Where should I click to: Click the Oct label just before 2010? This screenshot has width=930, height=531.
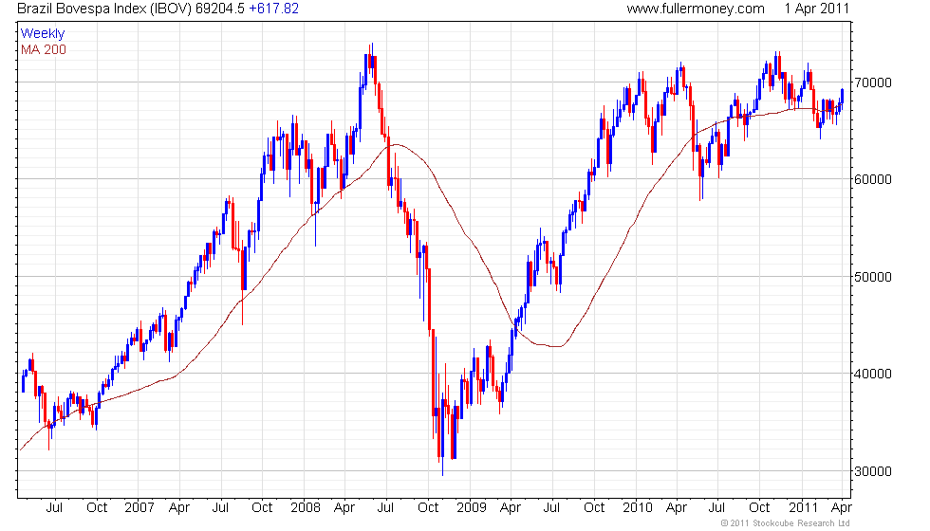[x=594, y=508]
